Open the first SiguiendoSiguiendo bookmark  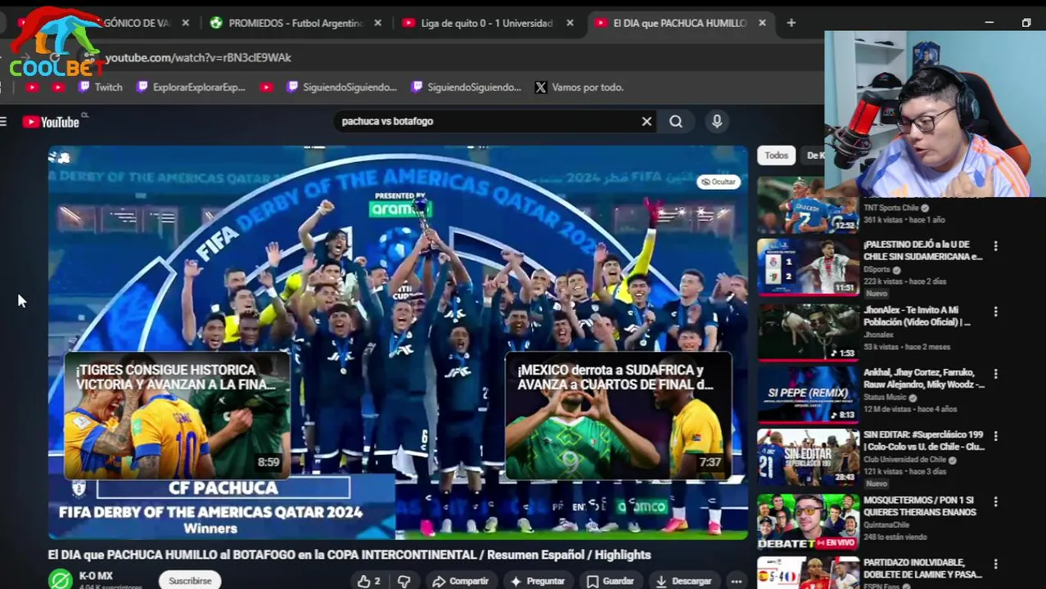coord(341,87)
